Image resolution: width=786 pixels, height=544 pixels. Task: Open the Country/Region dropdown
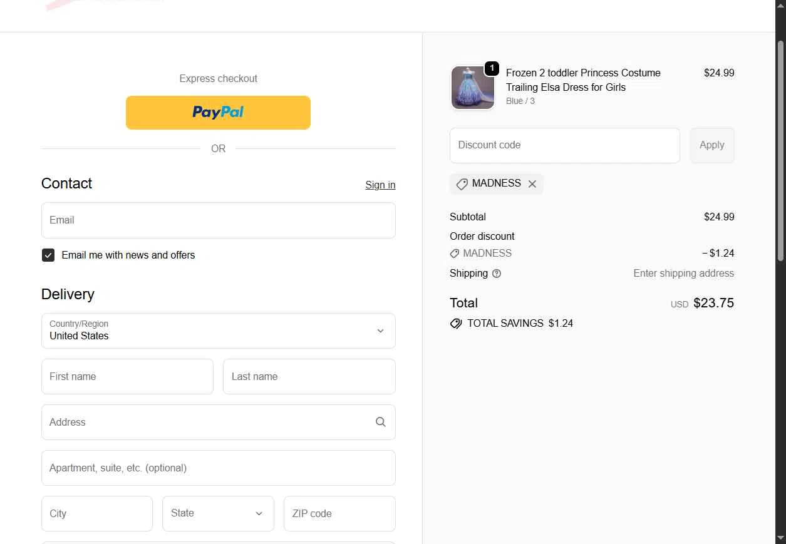tap(219, 331)
